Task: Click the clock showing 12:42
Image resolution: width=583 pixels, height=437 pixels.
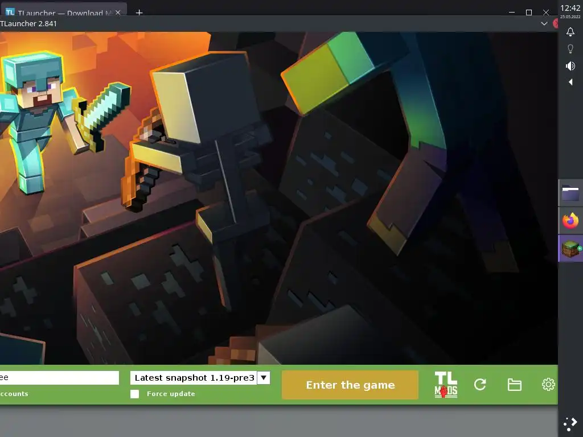Action: tap(570, 8)
